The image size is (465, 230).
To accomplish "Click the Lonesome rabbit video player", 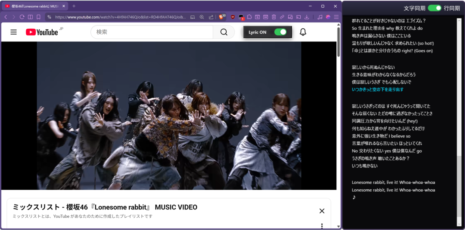I will [169, 115].
